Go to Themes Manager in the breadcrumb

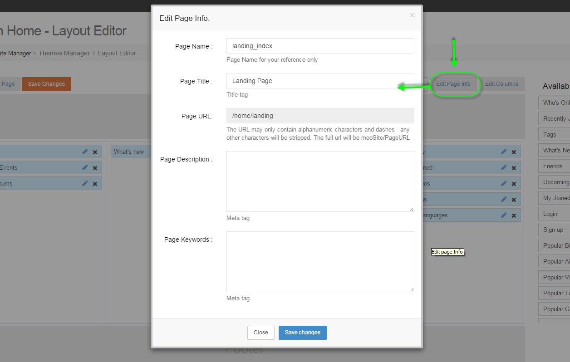pyautogui.click(x=64, y=53)
